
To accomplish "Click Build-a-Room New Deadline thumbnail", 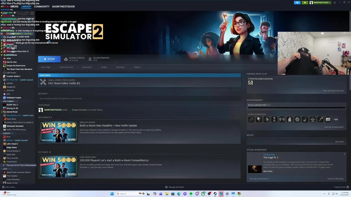I will [x=59, y=132].
